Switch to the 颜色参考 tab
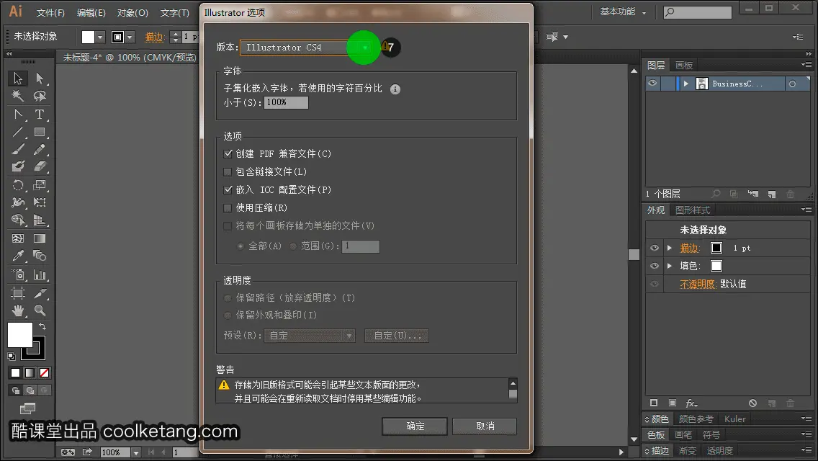Viewport: 818px width, 461px height. [x=696, y=419]
